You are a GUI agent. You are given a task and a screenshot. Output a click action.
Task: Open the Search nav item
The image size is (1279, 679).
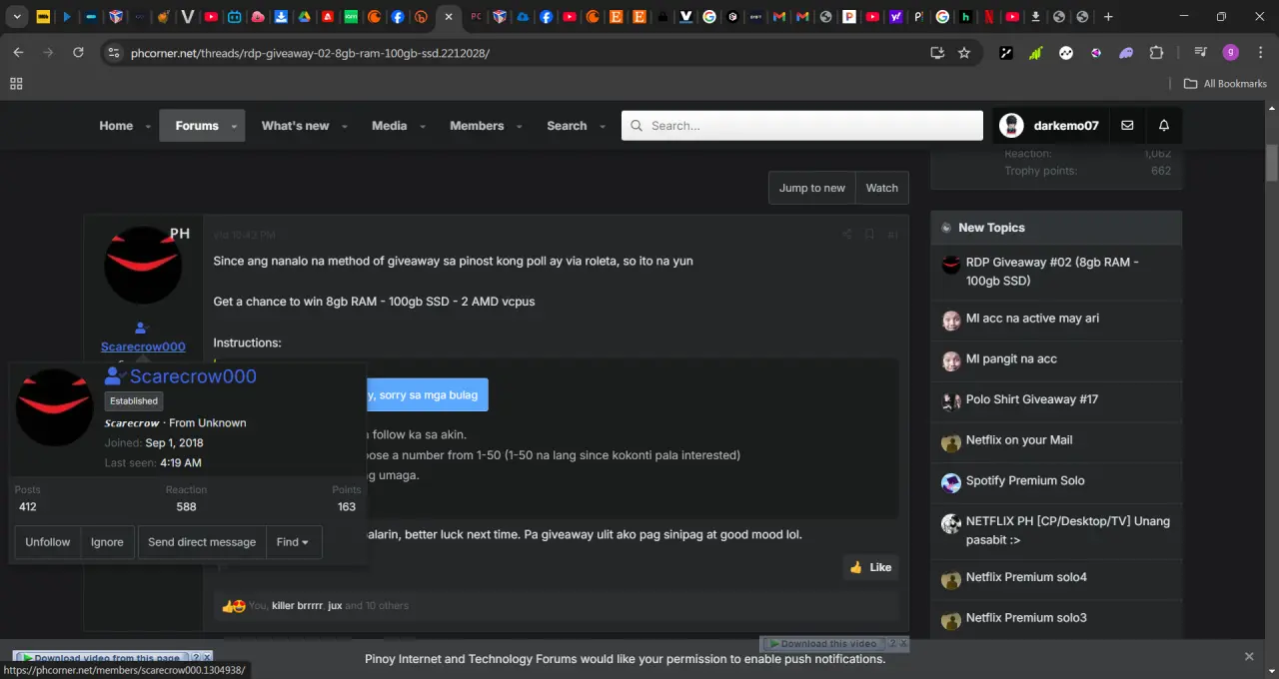click(x=567, y=126)
